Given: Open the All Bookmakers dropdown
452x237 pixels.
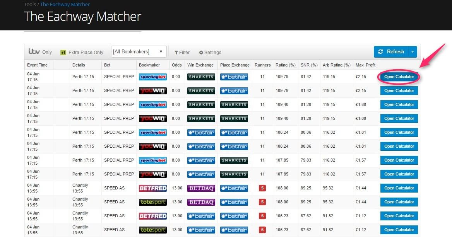Looking at the screenshot, I should point(139,51).
